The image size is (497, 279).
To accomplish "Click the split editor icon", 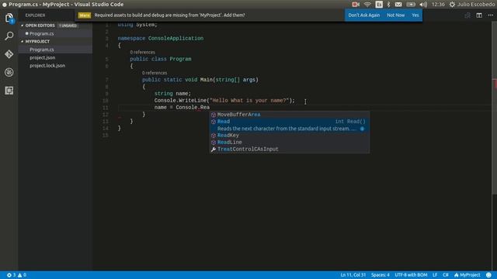I will coord(479,15).
